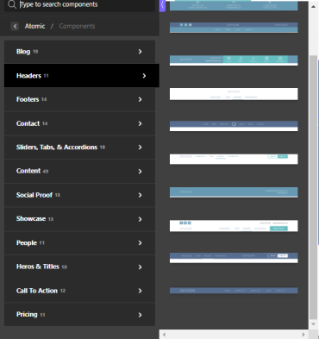Select the solid dark blue header thumbnail

(x=234, y=291)
